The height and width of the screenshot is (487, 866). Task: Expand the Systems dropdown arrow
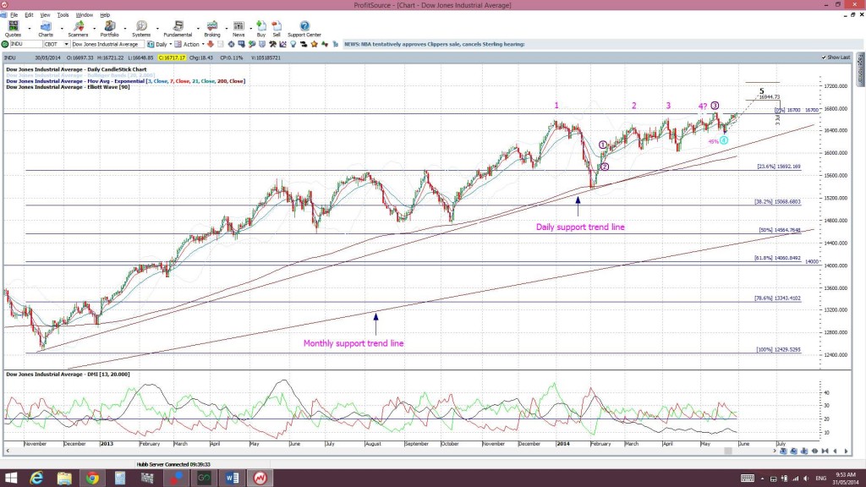point(157,28)
